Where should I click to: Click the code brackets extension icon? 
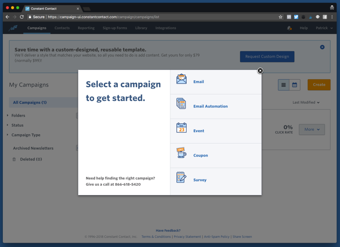click(x=289, y=17)
